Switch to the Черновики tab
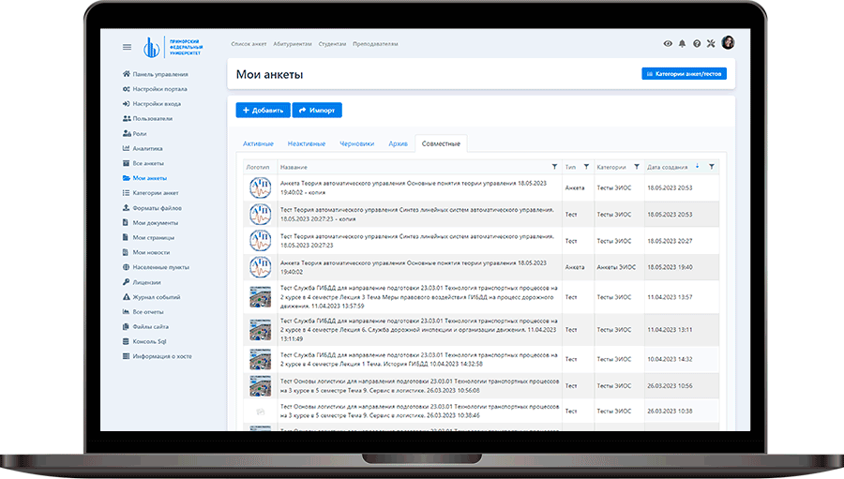Screen dimensions: 844x479 tap(356, 143)
